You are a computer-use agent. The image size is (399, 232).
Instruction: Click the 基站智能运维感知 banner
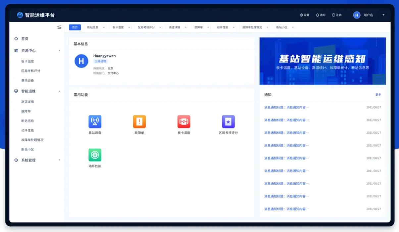323,61
